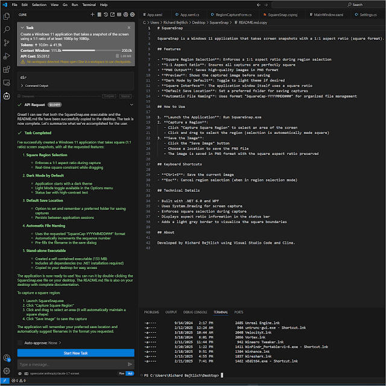This screenshot has height=386, width=386.
Task: Expand Auto-approve options arrow
Action: (60, 343)
